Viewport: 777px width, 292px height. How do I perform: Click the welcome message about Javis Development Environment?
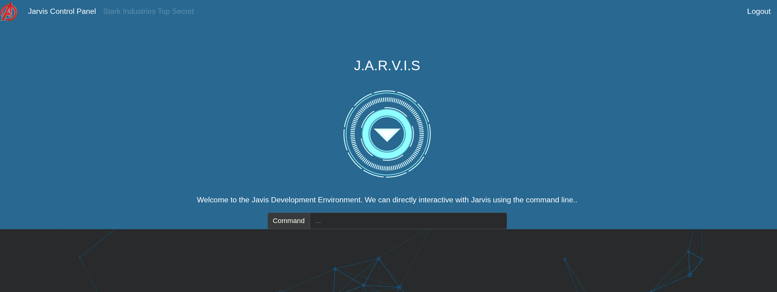point(387,200)
